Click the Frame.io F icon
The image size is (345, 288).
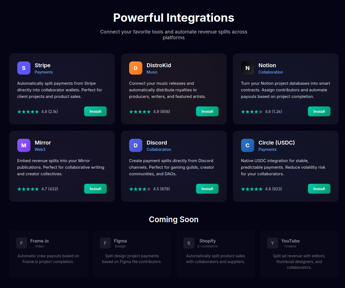[x=22, y=243]
